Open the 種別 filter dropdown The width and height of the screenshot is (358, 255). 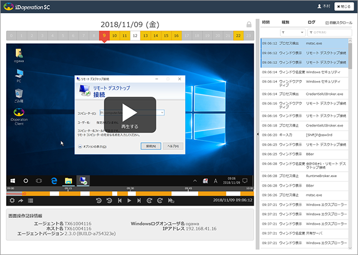click(293, 32)
